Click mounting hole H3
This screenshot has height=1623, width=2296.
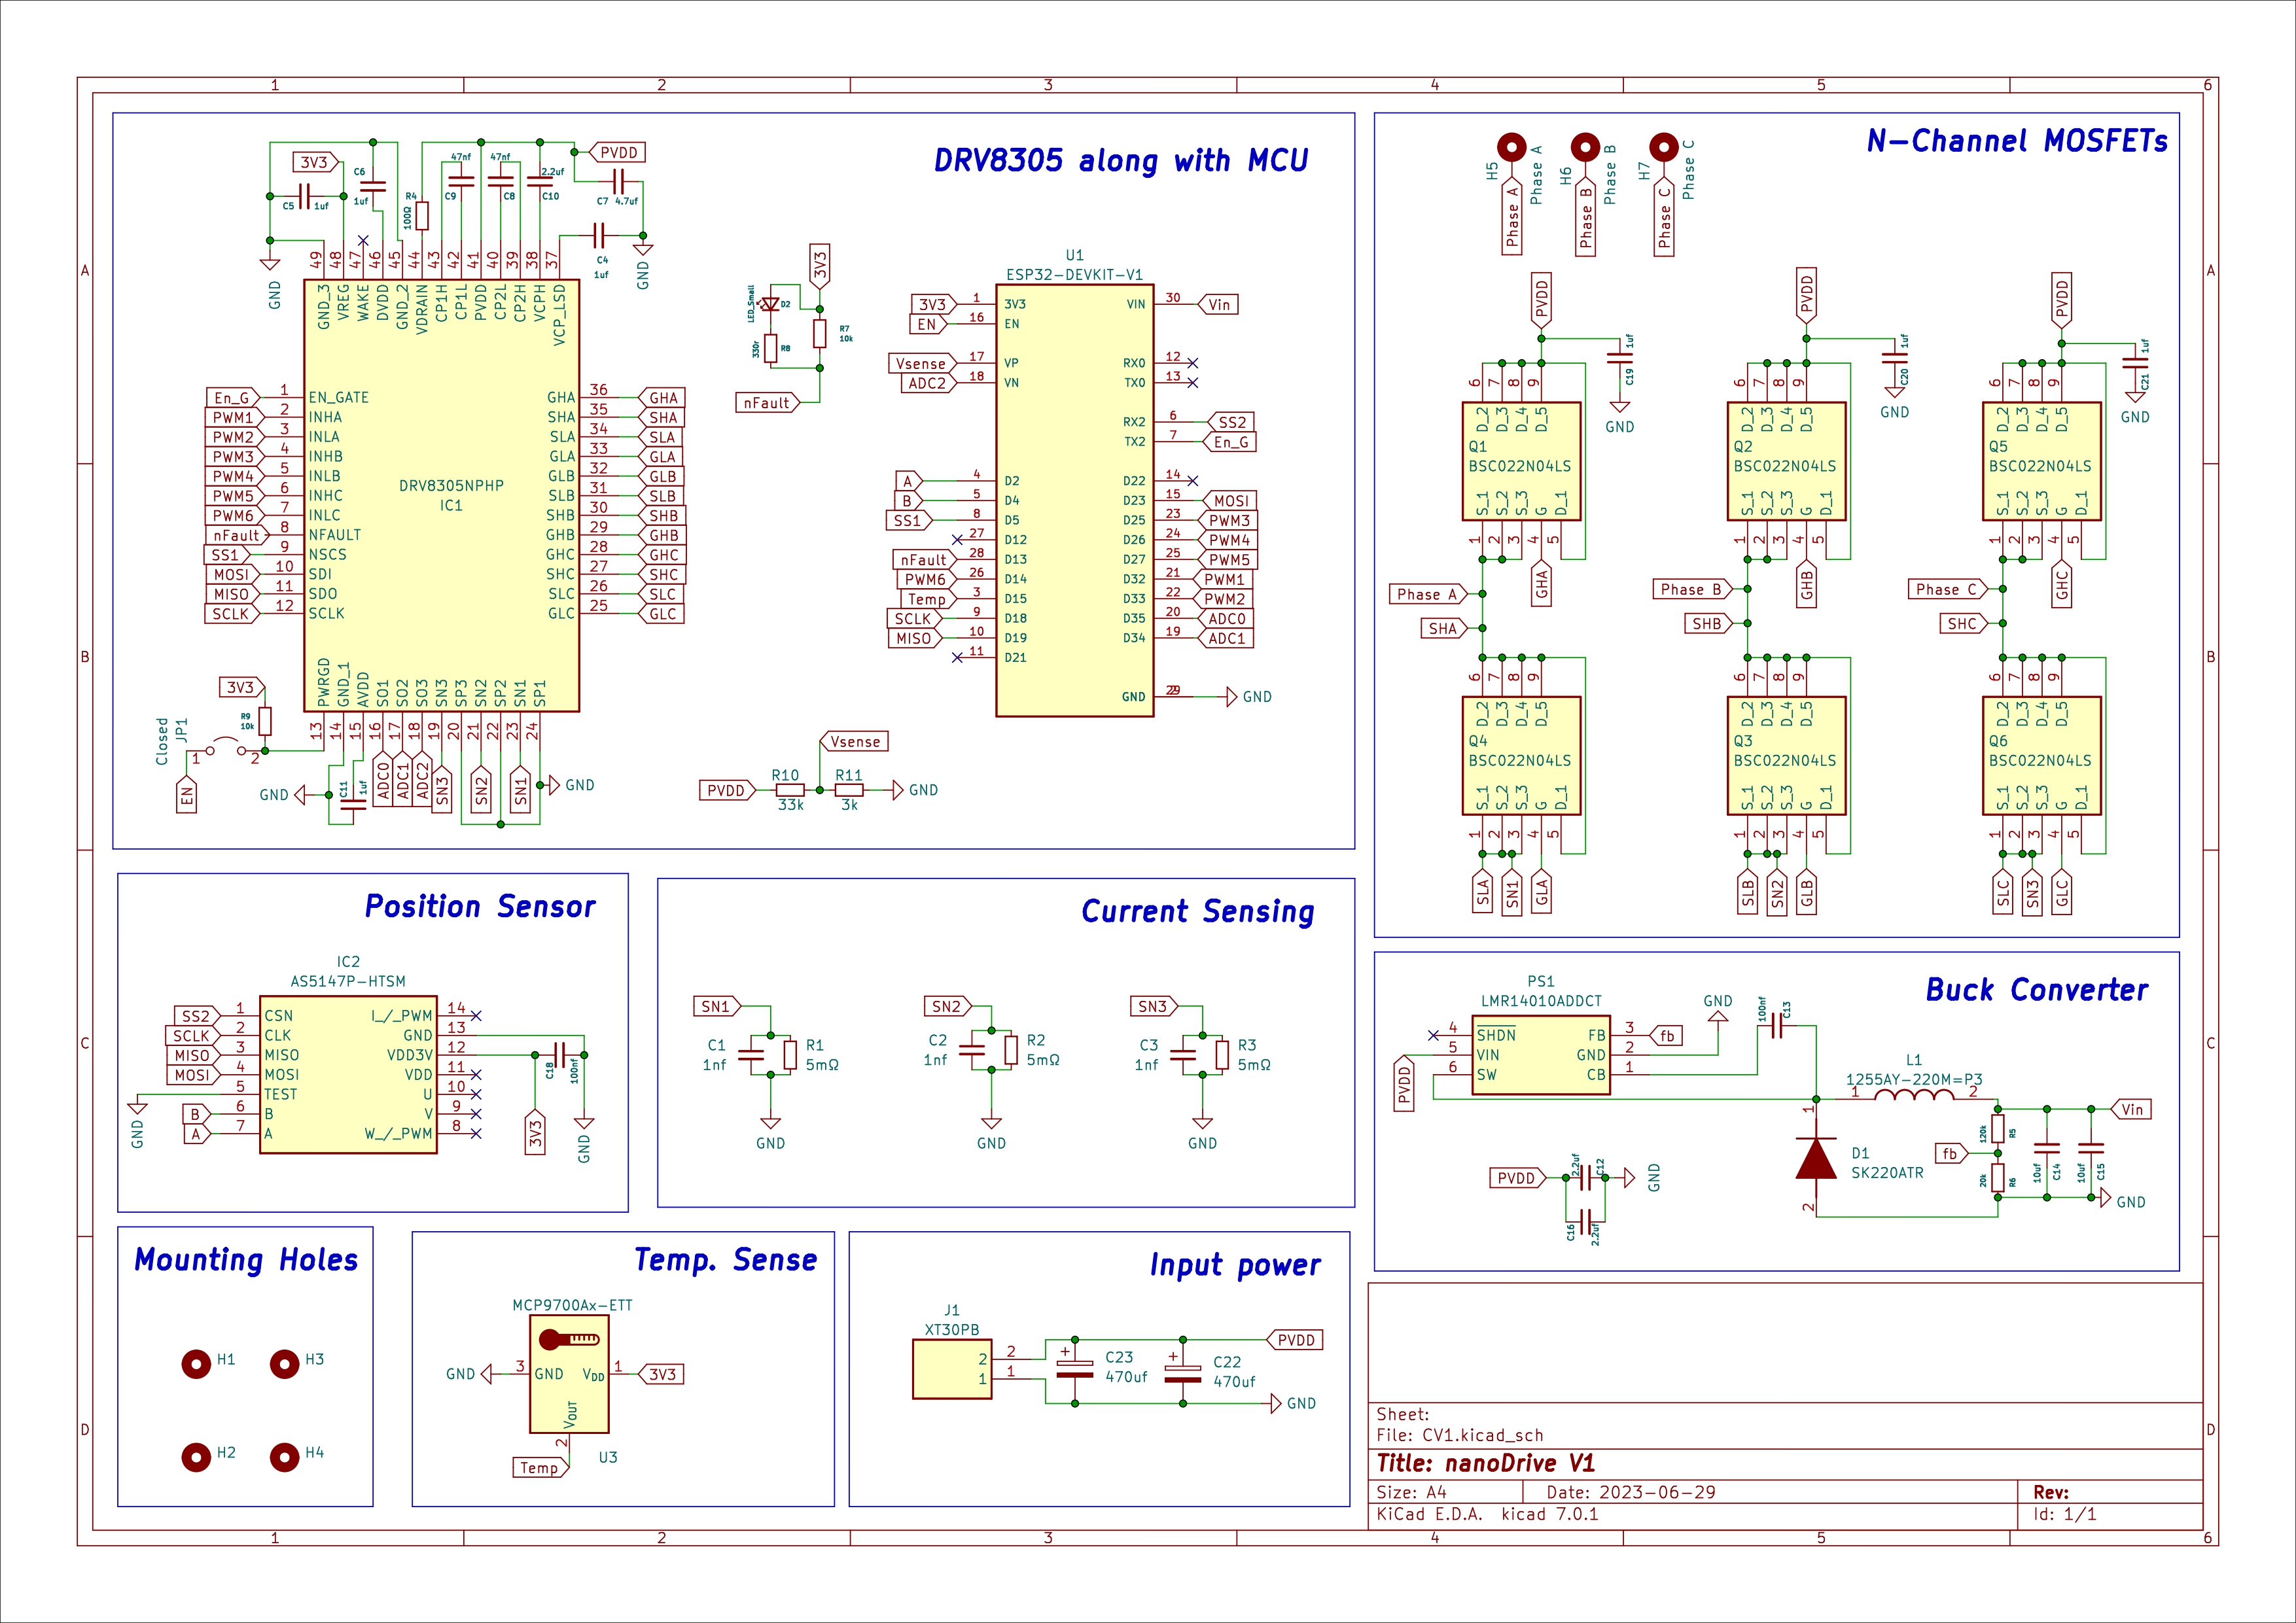point(285,1364)
